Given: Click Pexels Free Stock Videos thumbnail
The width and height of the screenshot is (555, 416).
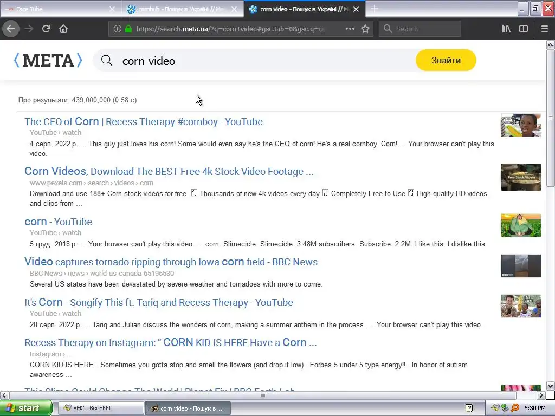Looking at the screenshot, I should (x=521, y=177).
